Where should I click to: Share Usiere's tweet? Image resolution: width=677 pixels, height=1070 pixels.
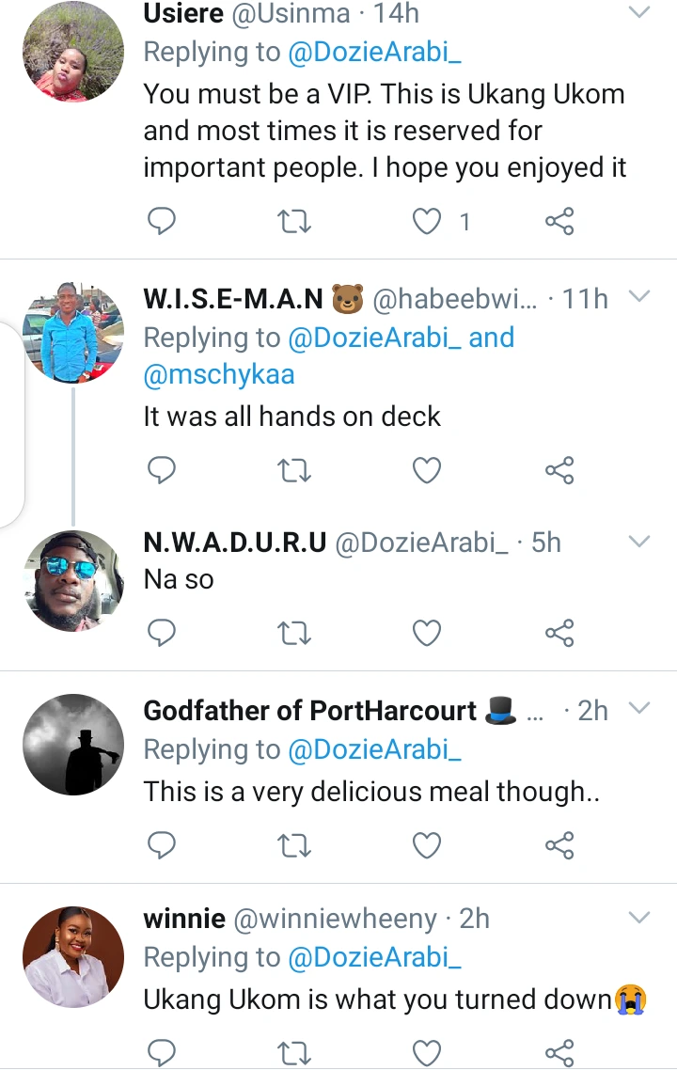pyautogui.click(x=559, y=222)
